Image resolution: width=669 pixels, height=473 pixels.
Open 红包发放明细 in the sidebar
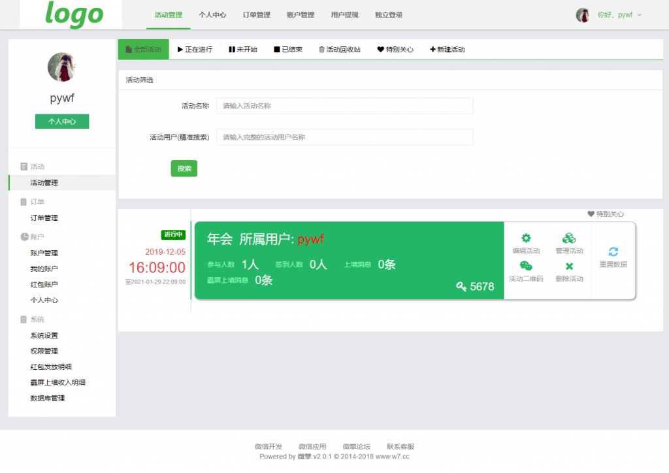[51, 367]
